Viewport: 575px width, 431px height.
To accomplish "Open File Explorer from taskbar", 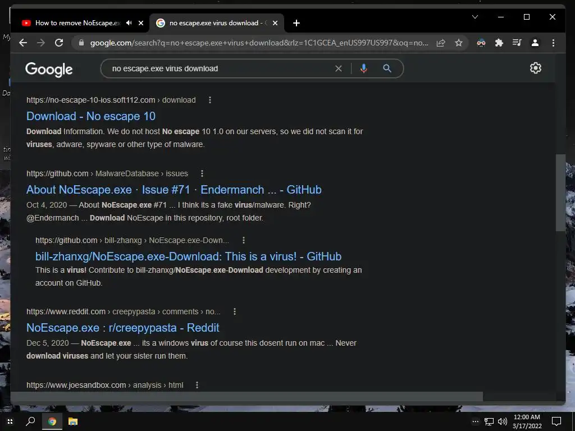I will [73, 421].
